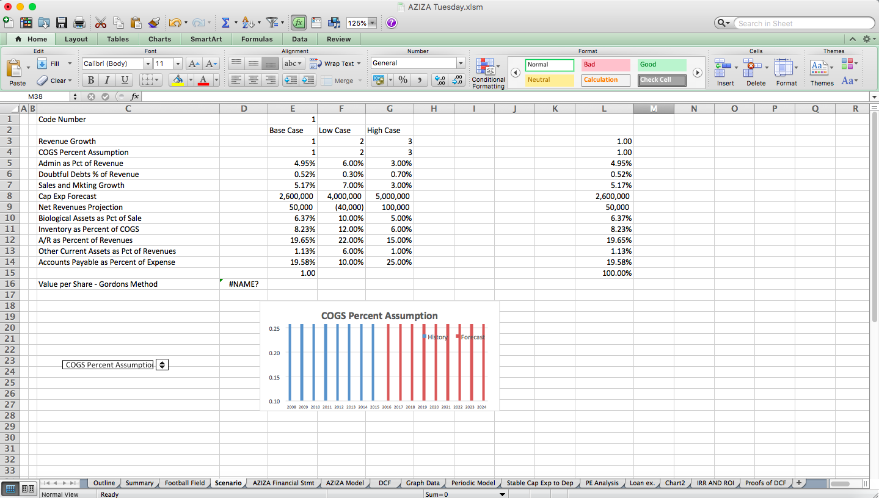Click the Filter funnel icon on the toolbar
The width and height of the screenshot is (879, 498).
[x=272, y=22]
